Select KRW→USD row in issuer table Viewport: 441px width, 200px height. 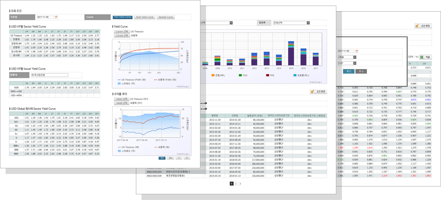55,92
